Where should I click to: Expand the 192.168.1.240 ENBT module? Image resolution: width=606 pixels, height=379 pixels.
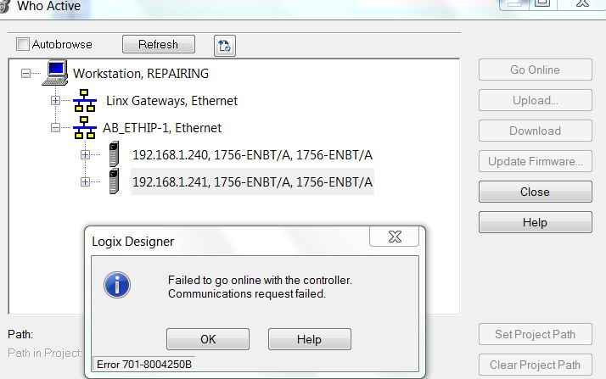pos(85,154)
